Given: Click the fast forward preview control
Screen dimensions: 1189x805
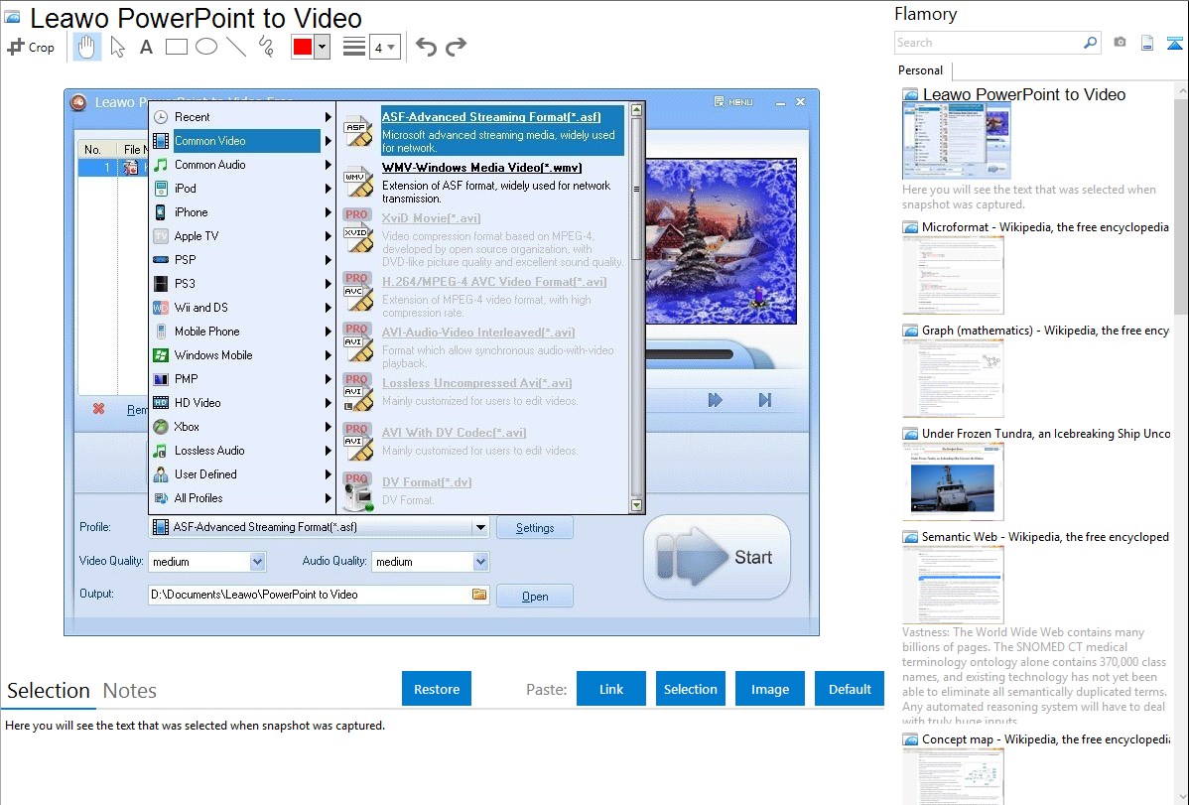Looking at the screenshot, I should coord(715,400).
